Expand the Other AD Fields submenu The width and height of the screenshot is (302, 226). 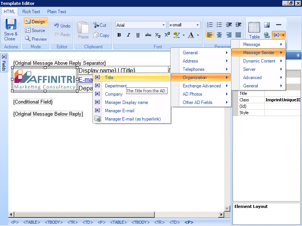point(200,102)
